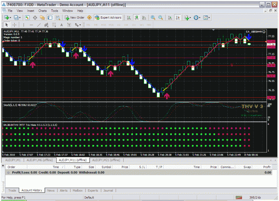The width and height of the screenshot is (279, 201).
Task: Select the Crosshair tool
Action: (x=14, y=25)
